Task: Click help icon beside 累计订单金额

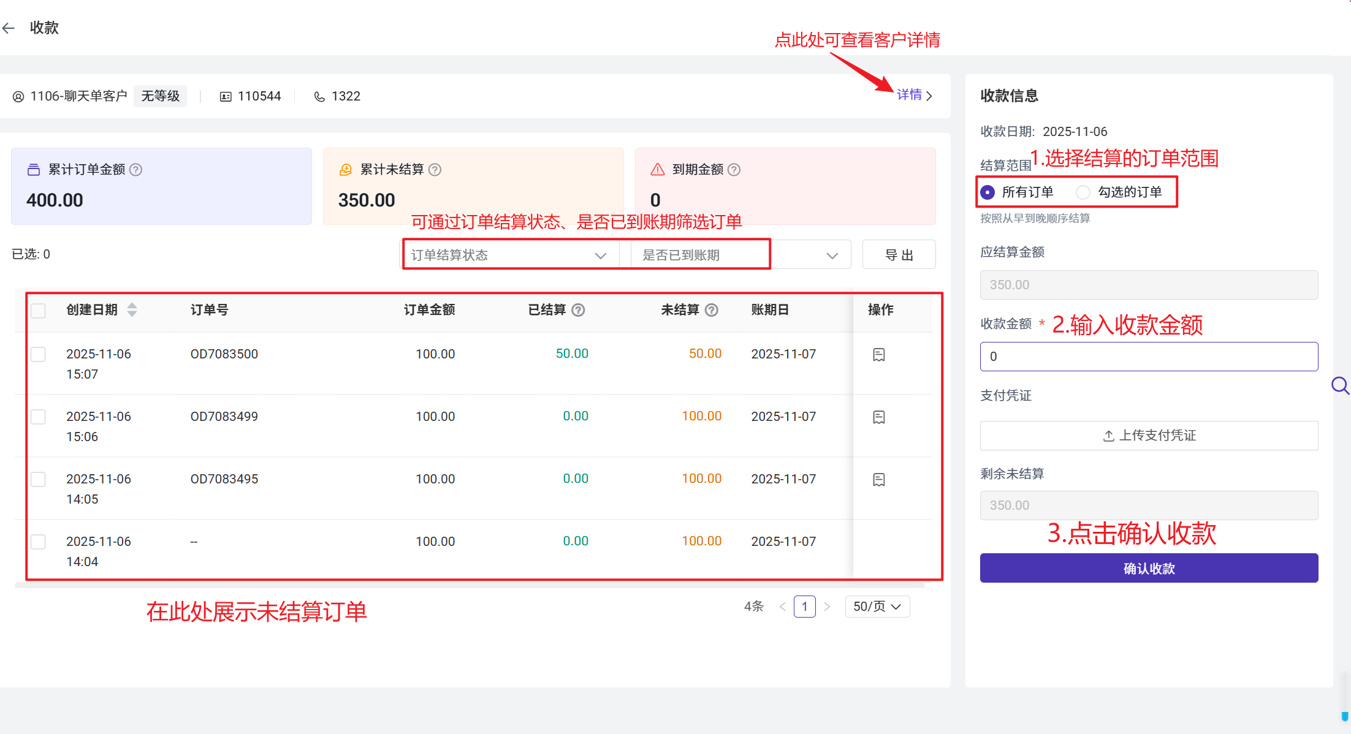Action: (x=136, y=170)
